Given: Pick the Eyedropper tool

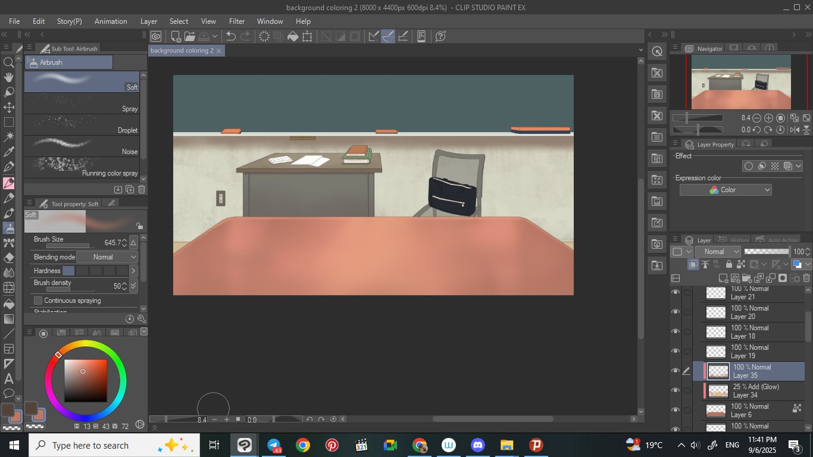Looking at the screenshot, I should tap(9, 152).
